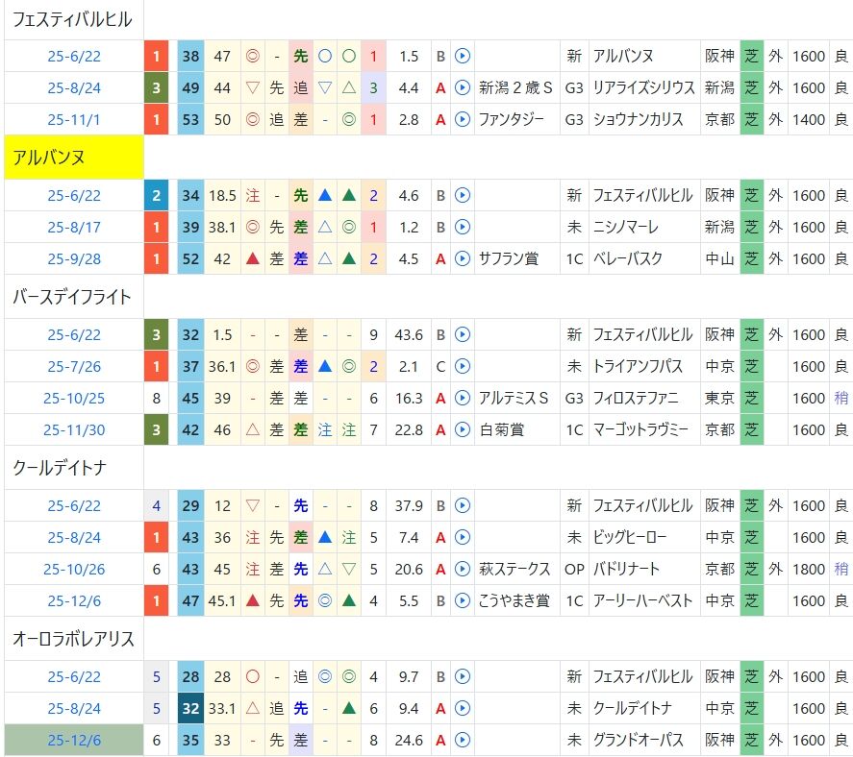This screenshot has height=757, width=853.
Task: Select the バースデイフライト horse heading
Action: pos(72,297)
